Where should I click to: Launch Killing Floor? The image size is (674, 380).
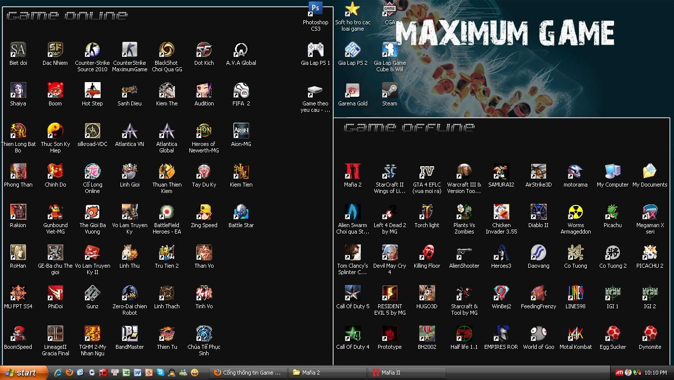427,252
